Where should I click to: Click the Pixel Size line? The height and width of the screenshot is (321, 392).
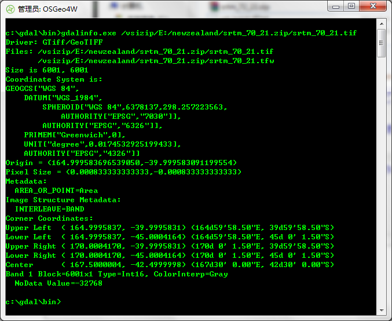123,172
